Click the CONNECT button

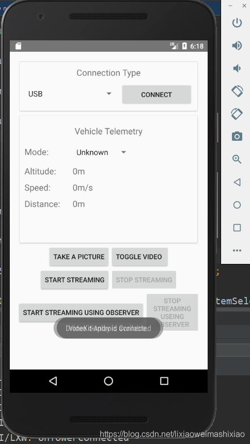pos(157,95)
